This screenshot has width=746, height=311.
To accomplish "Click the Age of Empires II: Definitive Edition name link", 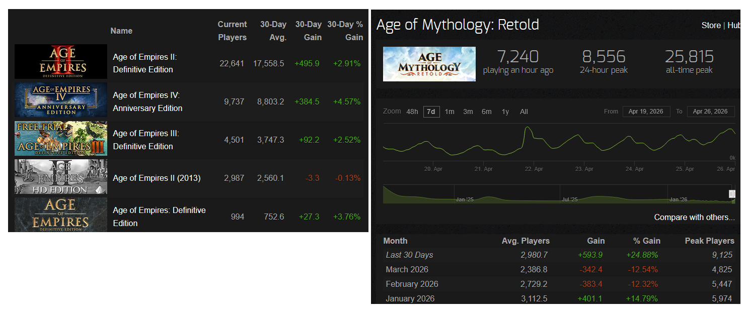I will tap(145, 63).
